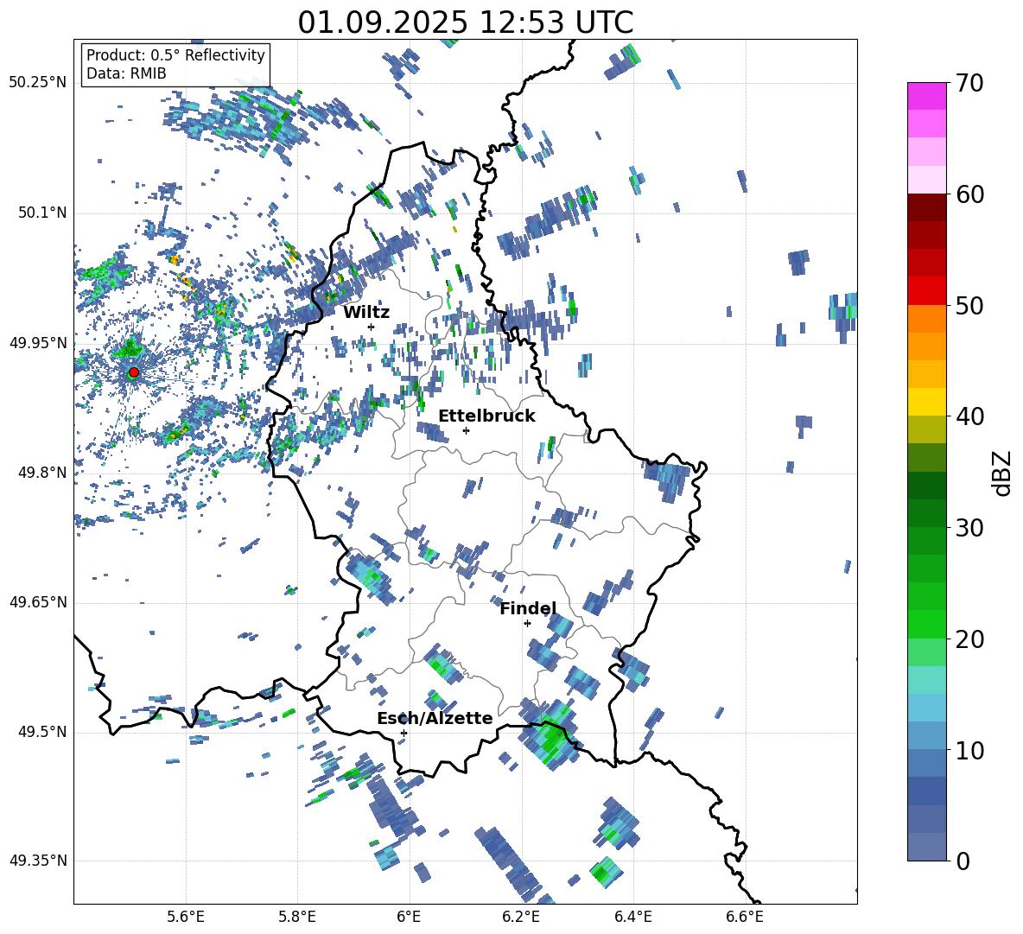
Task: Click the Ettelbruck station cross marker
Action: 466,430
